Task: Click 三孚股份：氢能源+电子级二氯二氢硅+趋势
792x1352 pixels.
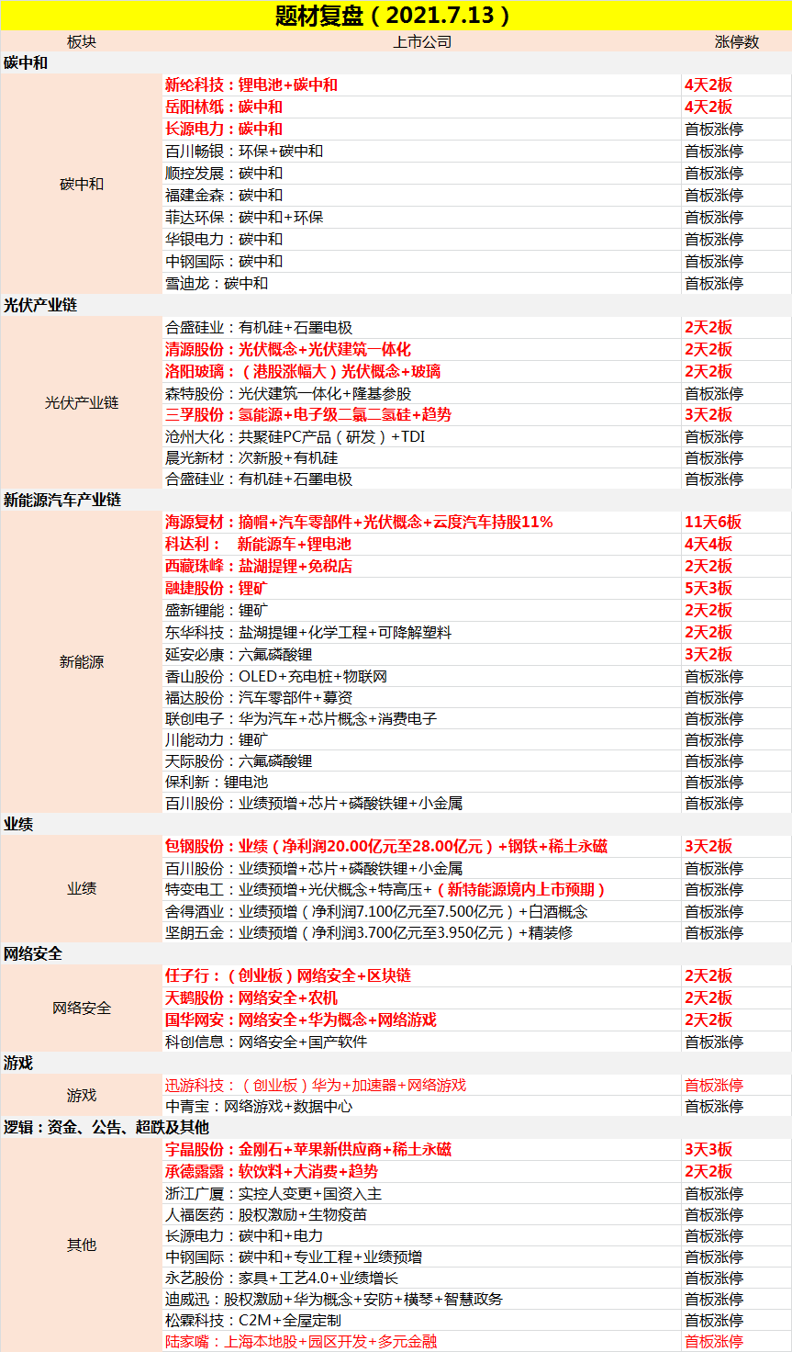Action: tap(308, 414)
